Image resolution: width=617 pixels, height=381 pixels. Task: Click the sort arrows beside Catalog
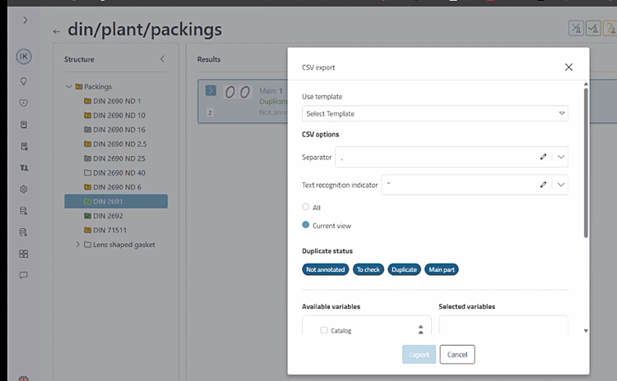coord(420,329)
